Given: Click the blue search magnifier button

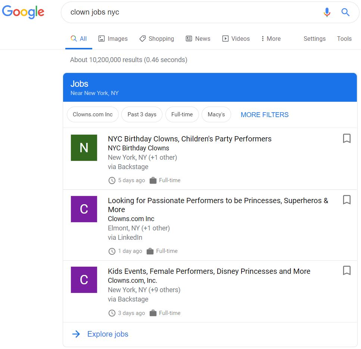Looking at the screenshot, I should 345,12.
